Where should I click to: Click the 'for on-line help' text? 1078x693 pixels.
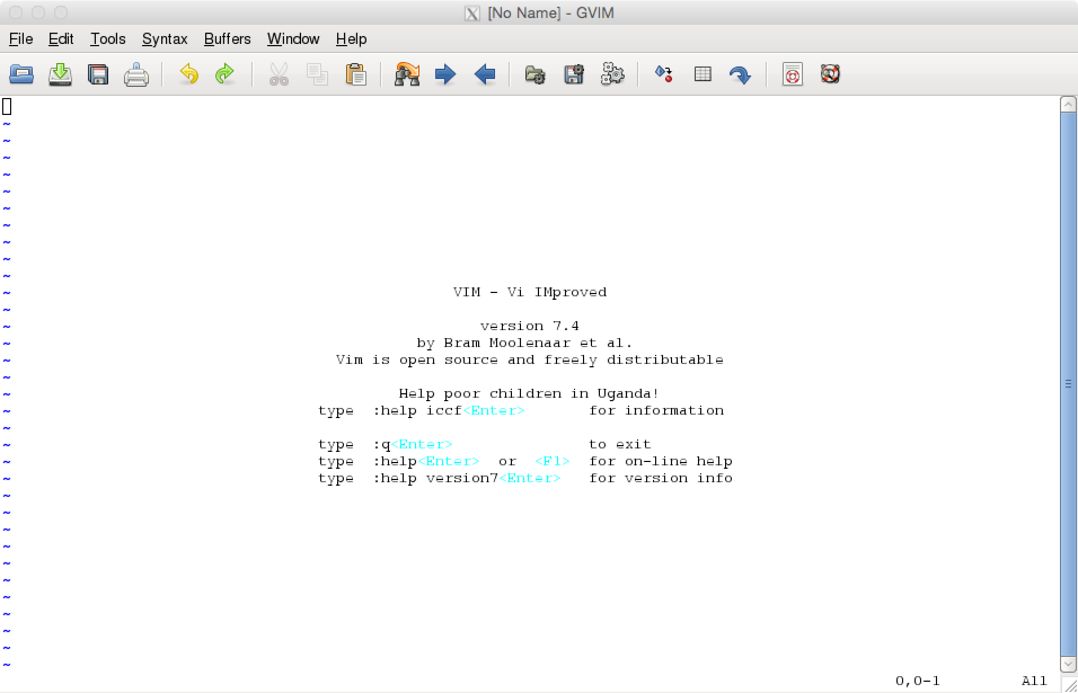tap(661, 461)
